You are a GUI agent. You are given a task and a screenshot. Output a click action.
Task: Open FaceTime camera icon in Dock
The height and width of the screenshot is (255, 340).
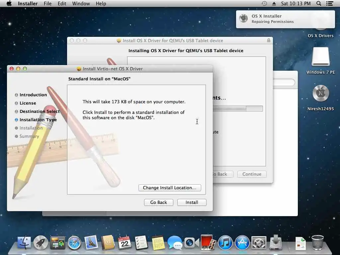click(192, 243)
